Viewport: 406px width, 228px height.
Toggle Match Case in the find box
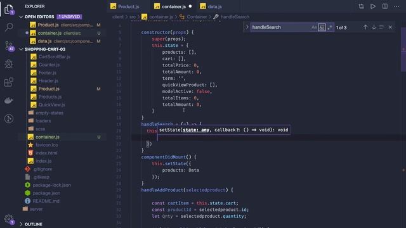[314, 27]
